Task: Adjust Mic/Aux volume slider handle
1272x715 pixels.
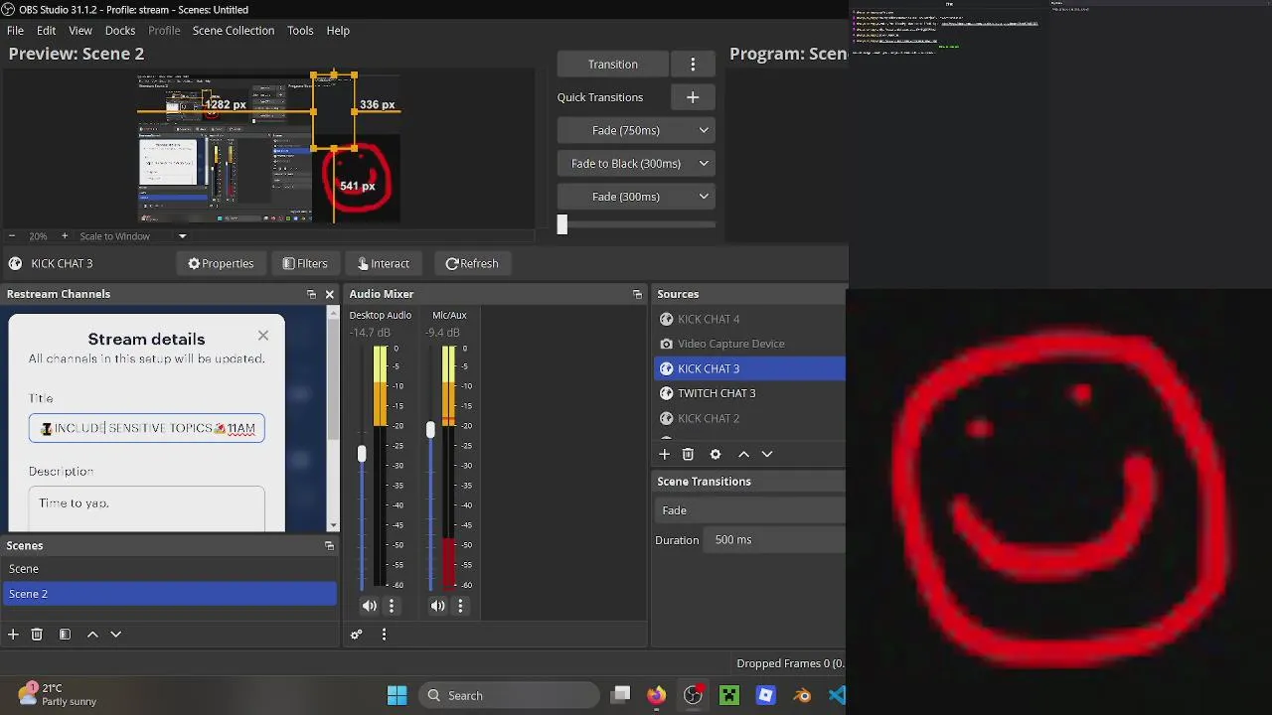Action: (430, 430)
